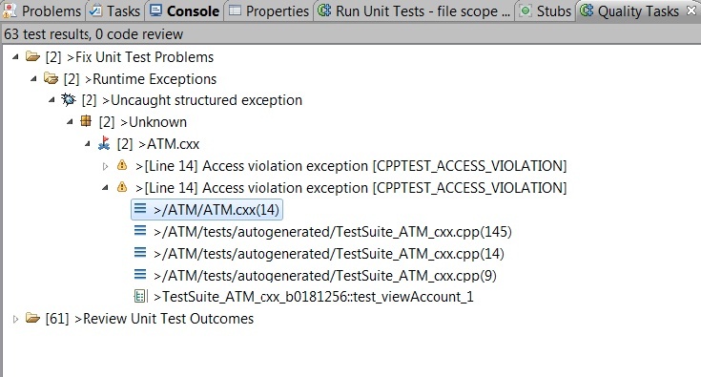Collapse the Fix Unit Test Problems node

(15, 57)
